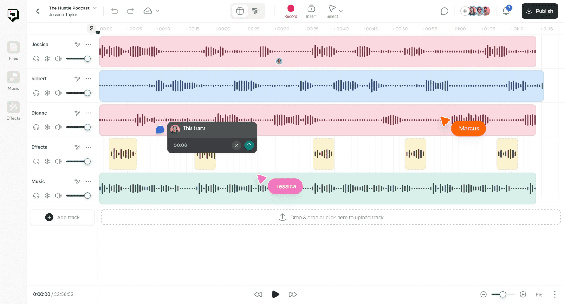
Task: Freeze the Effects track snowflake
Action: click(x=47, y=161)
